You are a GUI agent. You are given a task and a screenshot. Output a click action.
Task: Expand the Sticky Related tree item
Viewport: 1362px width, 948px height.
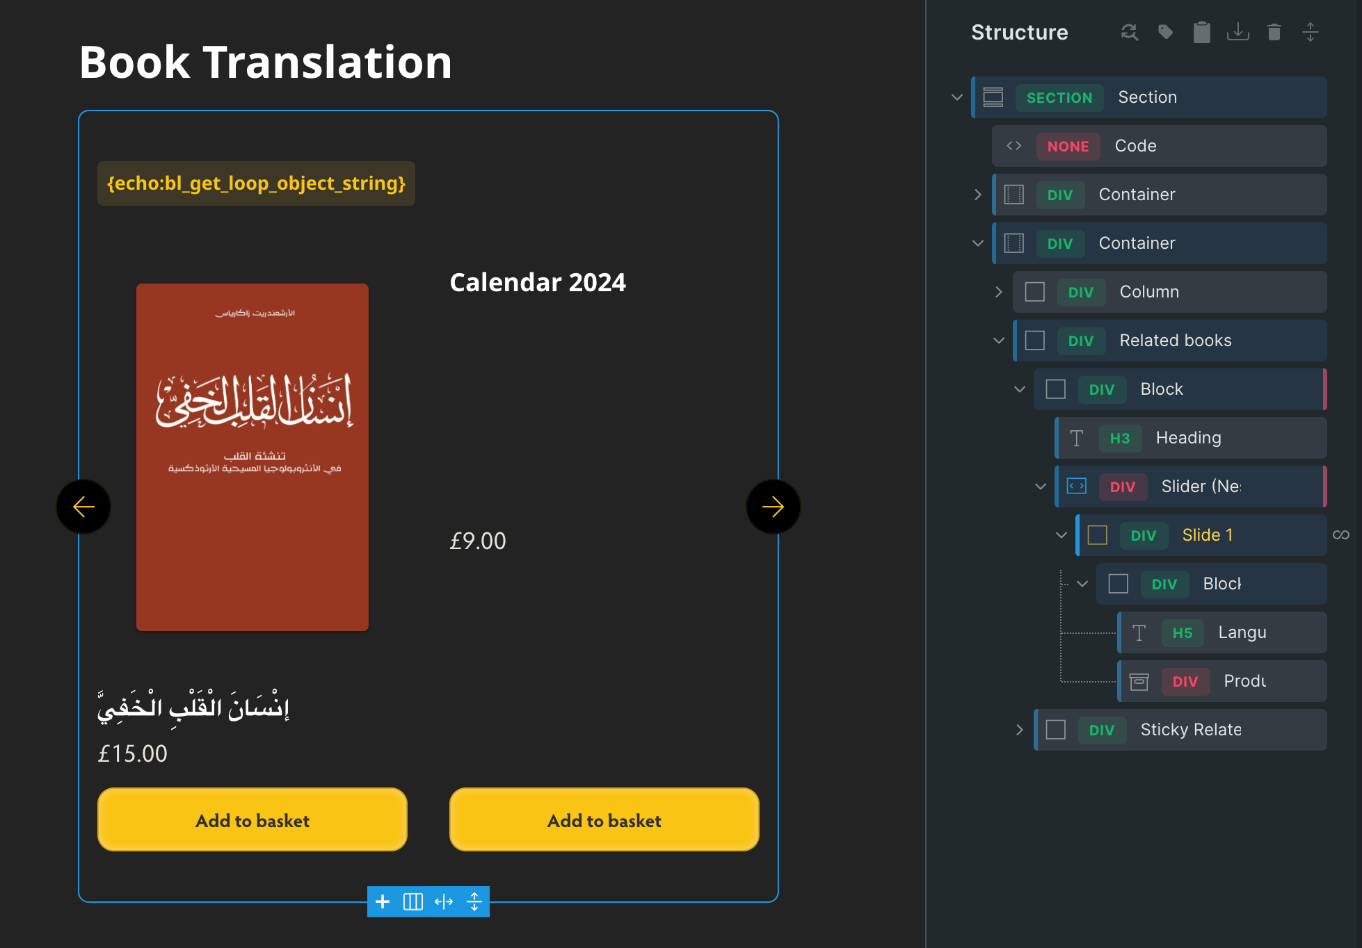(1020, 730)
